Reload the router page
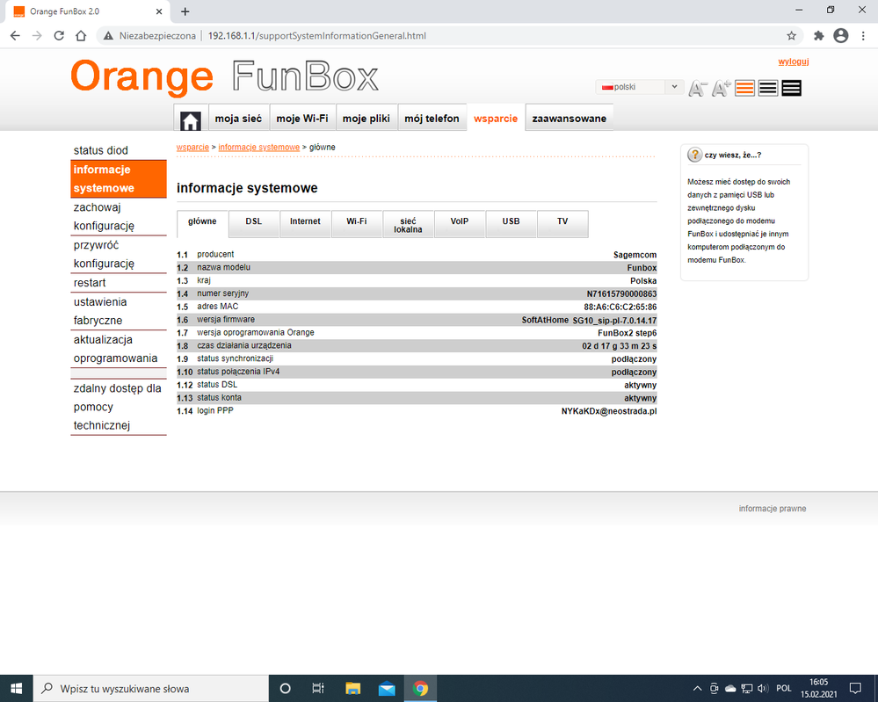 tap(59, 36)
